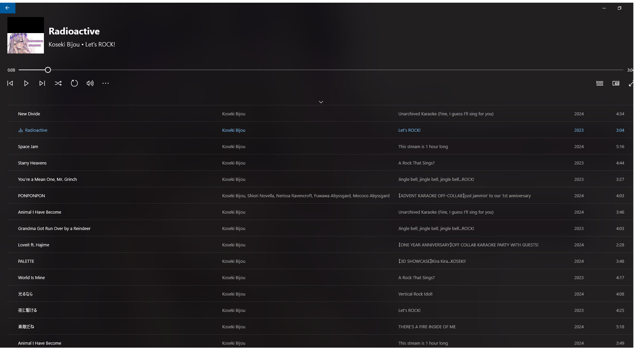This screenshot has width=634, height=349.
Task: Open the "A Rock That Sings?" album for Starry Heavens
Action: point(416,163)
